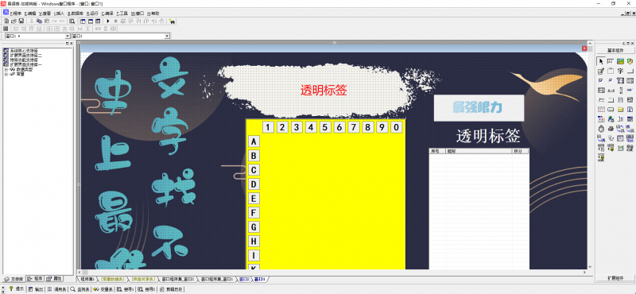Open the left 窗口1 combo box dropdown

click(x=68, y=36)
